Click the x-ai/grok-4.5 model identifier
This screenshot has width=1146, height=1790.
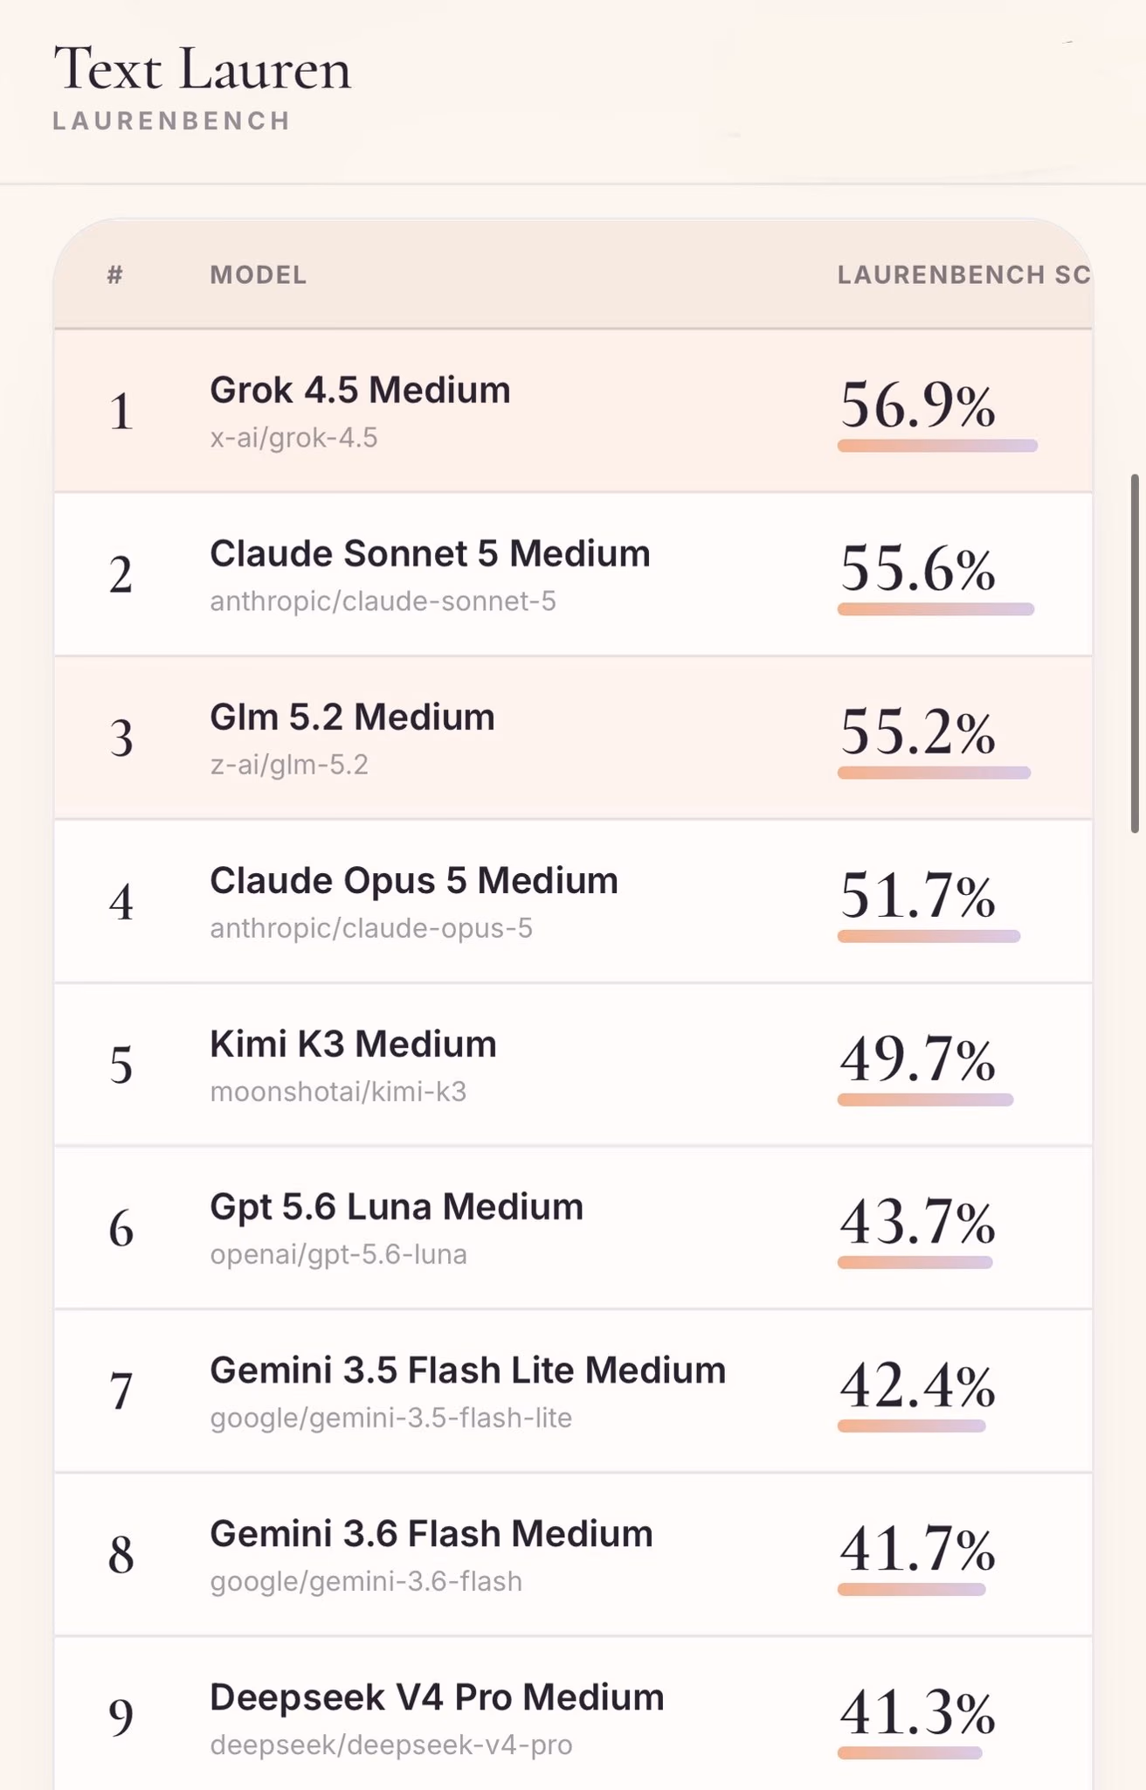click(293, 438)
